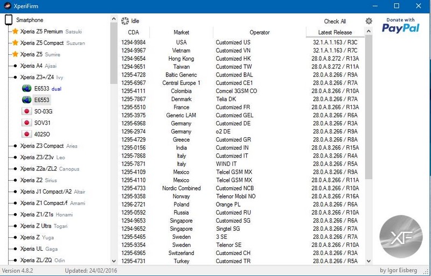This screenshot has width=431, height=276.
Task: Expand the Xperia Z Ultra Togari node
Action: click(15, 226)
